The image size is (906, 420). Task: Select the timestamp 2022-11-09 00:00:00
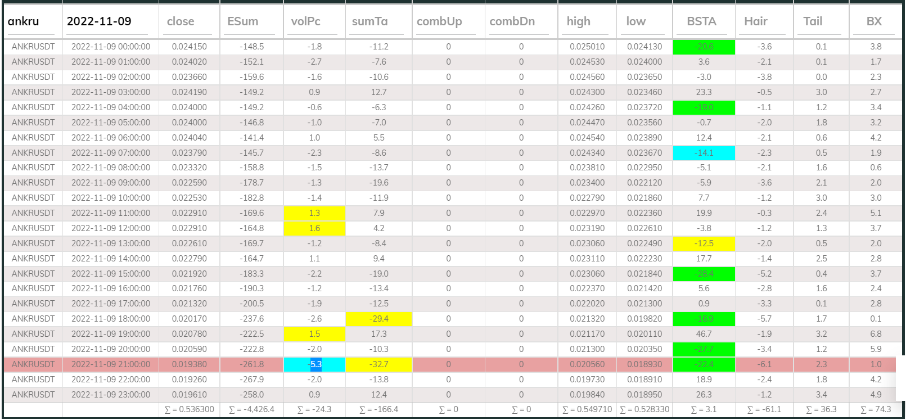111,47
